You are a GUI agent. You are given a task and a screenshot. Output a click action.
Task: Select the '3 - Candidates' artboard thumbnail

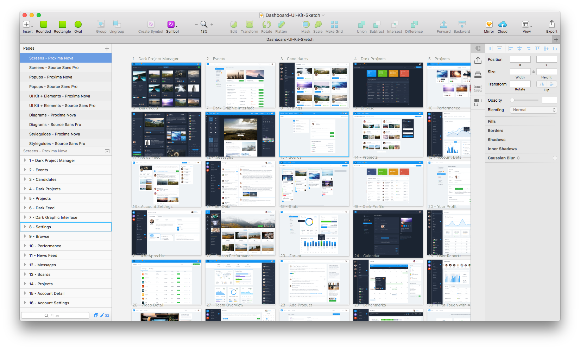pyautogui.click(x=314, y=85)
